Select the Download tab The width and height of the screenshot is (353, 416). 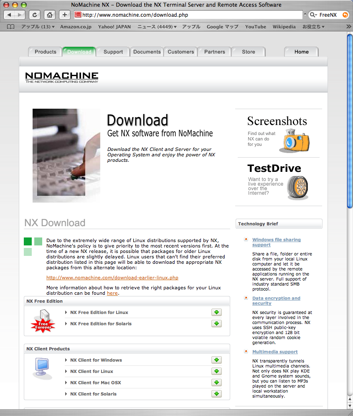pos(79,52)
